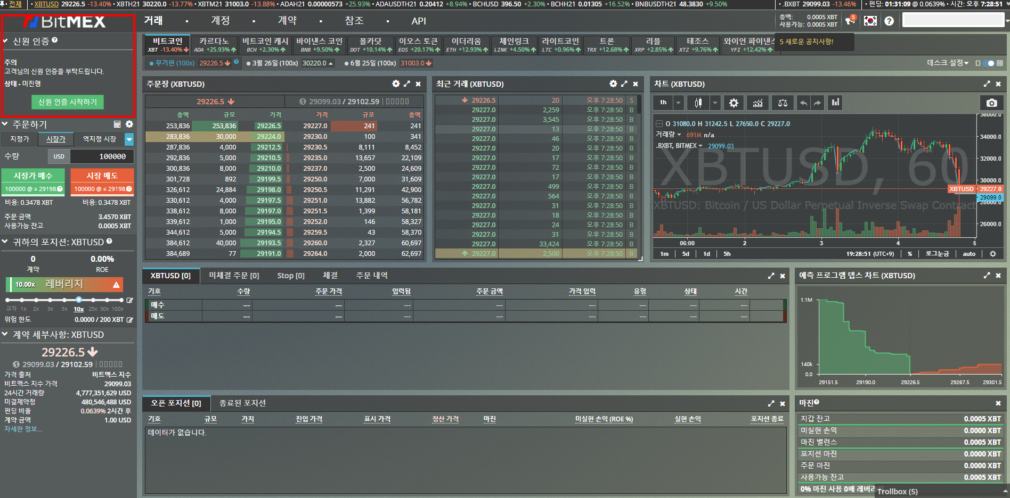Edit leverage with pencil icon
The height and width of the screenshot is (498, 1010).
(129, 300)
